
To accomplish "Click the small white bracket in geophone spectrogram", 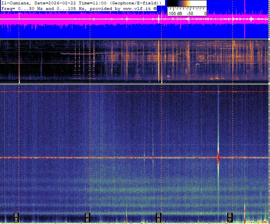I will 198,63.
